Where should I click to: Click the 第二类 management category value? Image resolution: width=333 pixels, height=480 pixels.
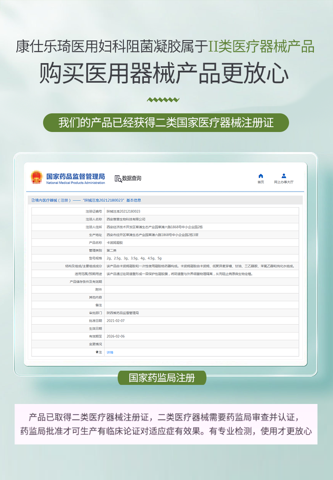point(111,250)
